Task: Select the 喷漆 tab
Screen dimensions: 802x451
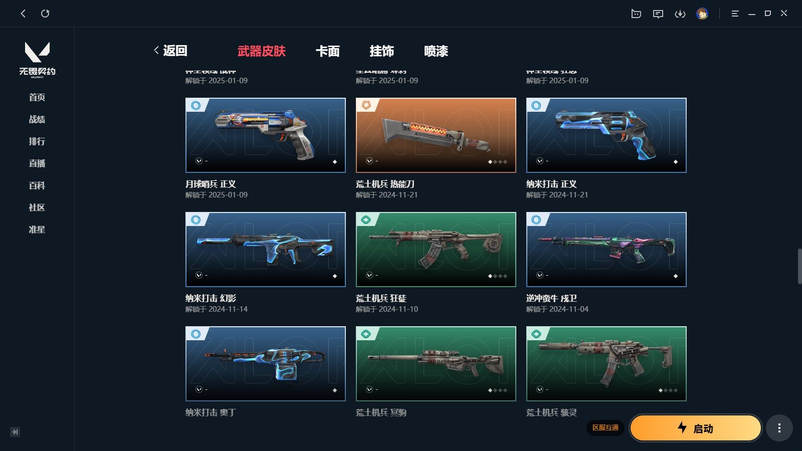Action: 436,51
